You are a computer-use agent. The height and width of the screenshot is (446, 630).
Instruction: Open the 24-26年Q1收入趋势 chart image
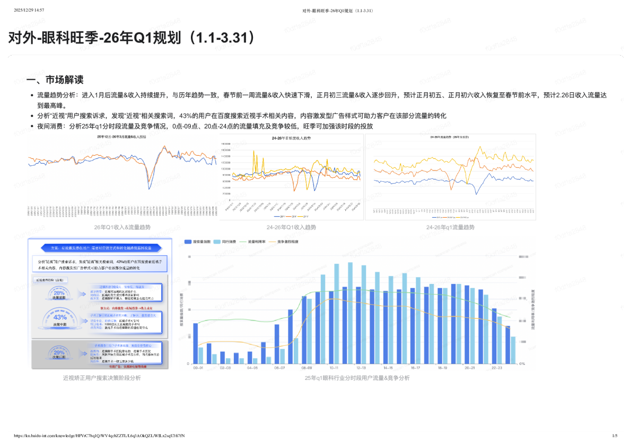coord(291,177)
